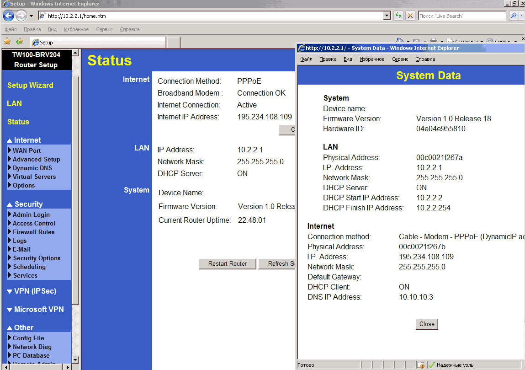Open Файл menu in System Data window
Screen dimensions: 525x370
click(x=306, y=59)
